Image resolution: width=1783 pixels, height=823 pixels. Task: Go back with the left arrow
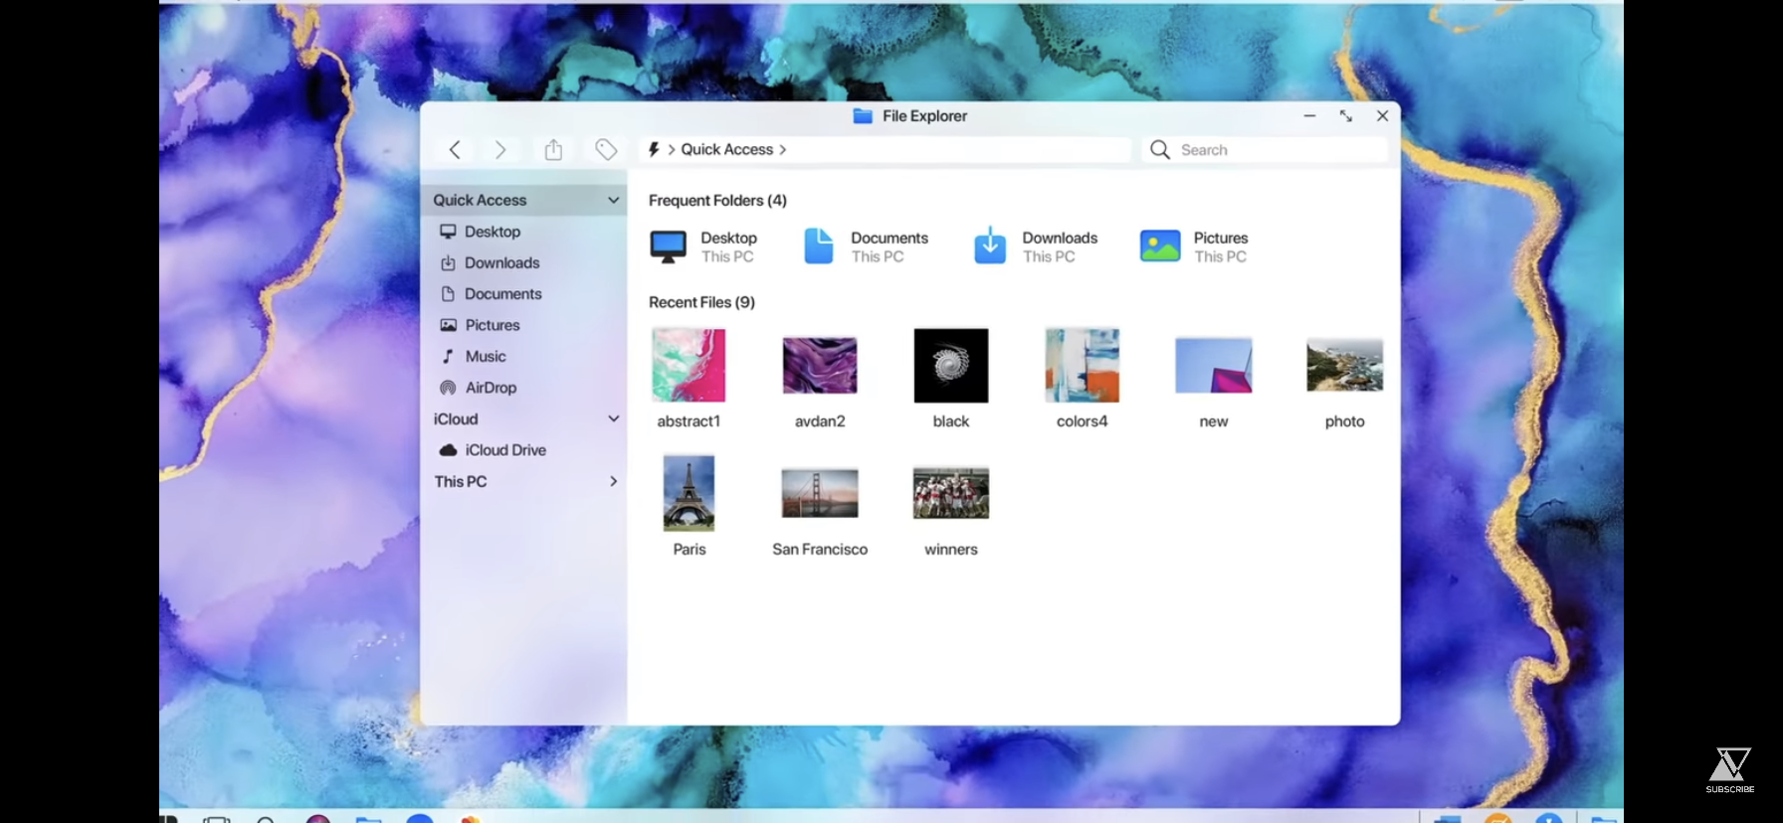click(455, 150)
